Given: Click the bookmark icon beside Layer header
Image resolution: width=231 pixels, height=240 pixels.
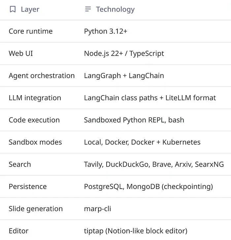Looking at the screenshot, I should (13, 9).
